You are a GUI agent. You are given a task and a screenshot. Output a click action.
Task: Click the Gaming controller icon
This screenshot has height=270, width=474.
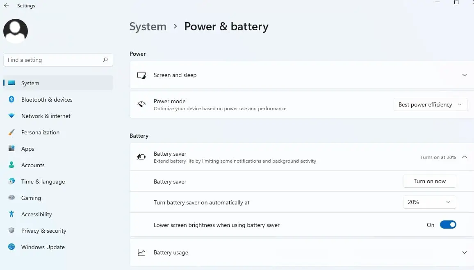click(x=11, y=198)
